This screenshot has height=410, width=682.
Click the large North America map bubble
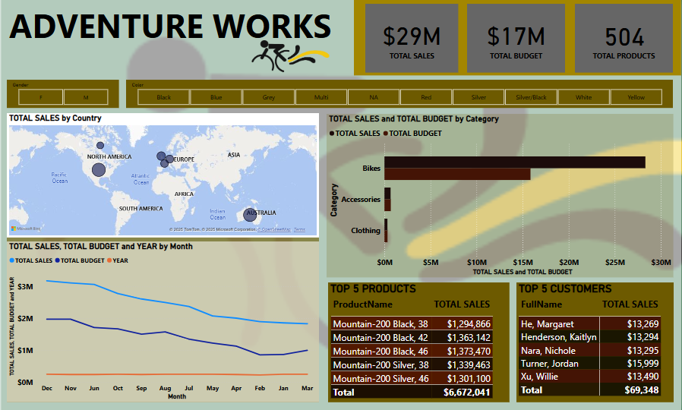click(x=99, y=169)
